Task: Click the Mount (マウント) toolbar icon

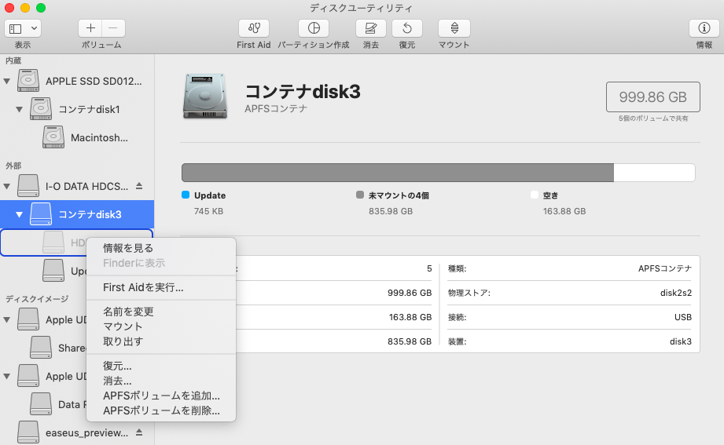Action: [454, 27]
